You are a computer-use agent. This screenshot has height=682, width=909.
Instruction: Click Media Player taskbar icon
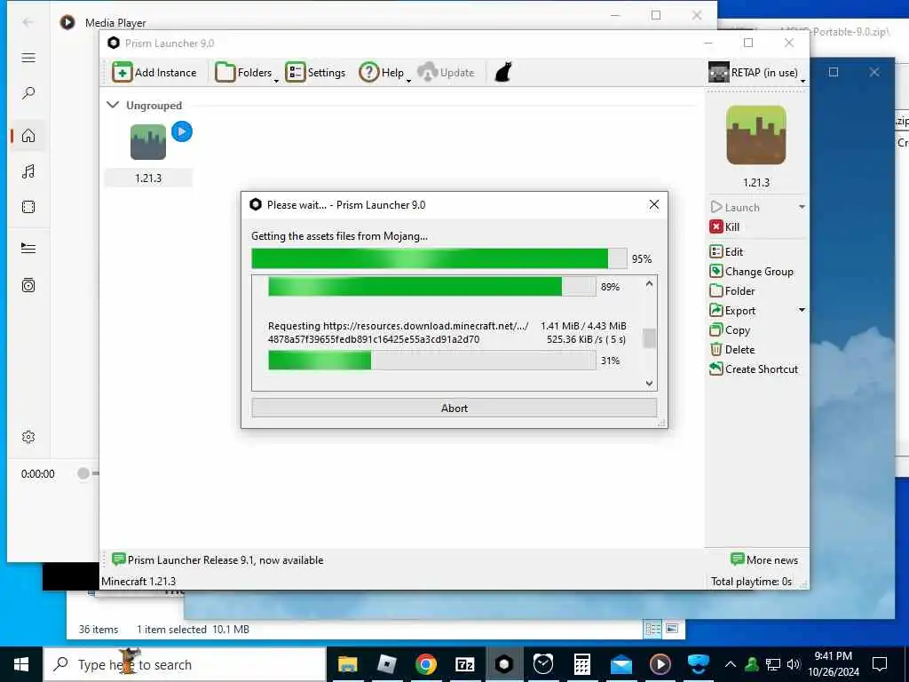click(x=660, y=664)
